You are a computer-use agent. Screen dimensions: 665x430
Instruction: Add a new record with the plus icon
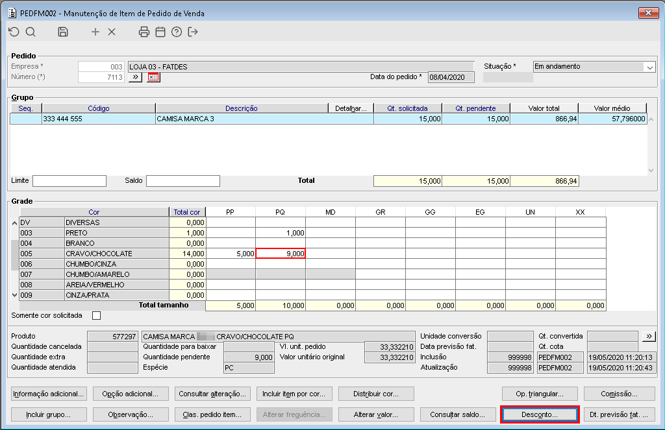(x=95, y=32)
